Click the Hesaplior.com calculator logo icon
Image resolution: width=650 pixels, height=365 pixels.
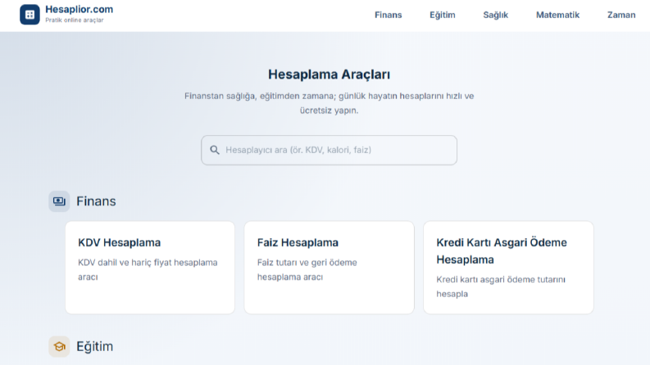point(30,15)
